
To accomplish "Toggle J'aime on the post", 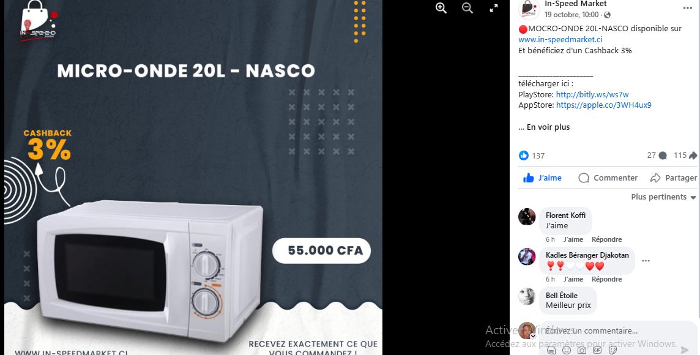I will click(542, 177).
